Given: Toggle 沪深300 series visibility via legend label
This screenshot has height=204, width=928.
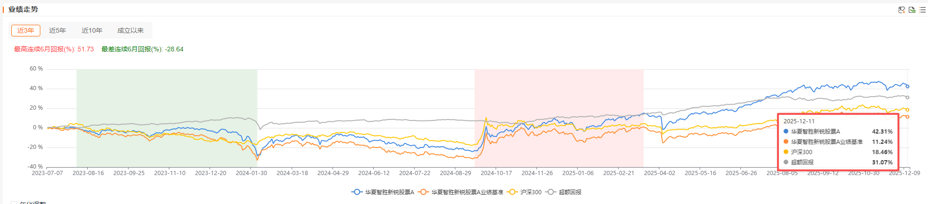Looking at the screenshot, I should (531, 192).
